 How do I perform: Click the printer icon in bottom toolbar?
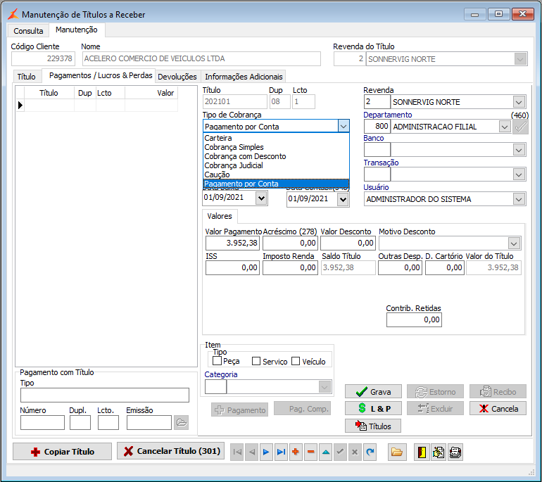[455, 452]
